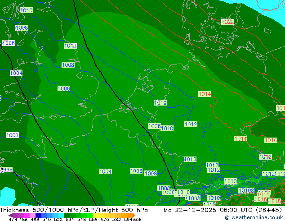Pick the pale pink legend swatch
The width and height of the screenshot is (285, 221).
click(32, 216)
